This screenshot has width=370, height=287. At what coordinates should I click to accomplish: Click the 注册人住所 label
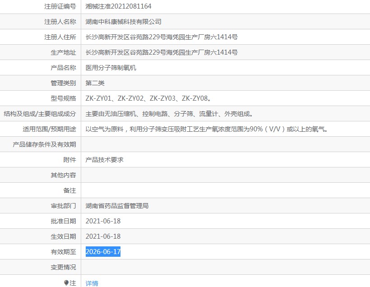(60, 37)
